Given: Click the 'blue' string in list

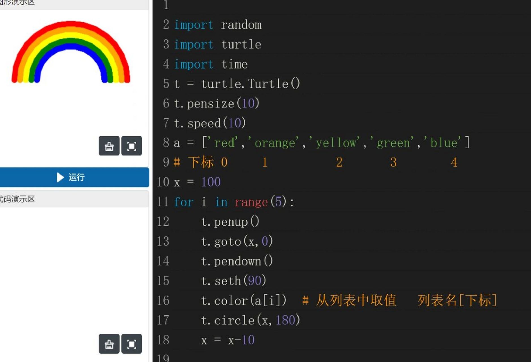Looking at the screenshot, I should pyautogui.click(x=444, y=143).
